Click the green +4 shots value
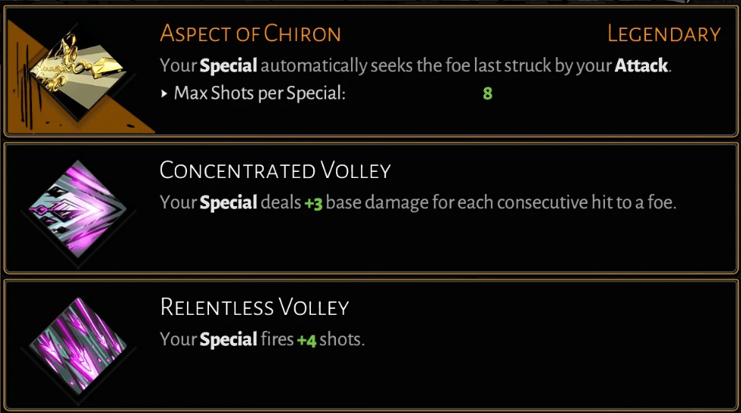 306,340
